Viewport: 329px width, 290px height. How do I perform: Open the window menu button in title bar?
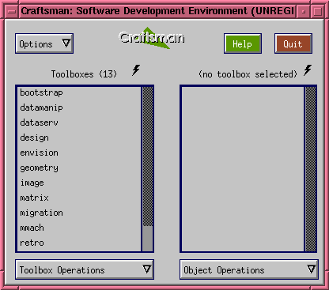coord(12,11)
